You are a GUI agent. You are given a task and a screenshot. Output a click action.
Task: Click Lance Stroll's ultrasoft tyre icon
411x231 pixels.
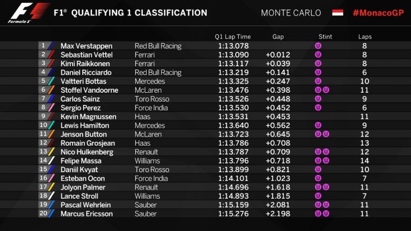tap(318, 196)
